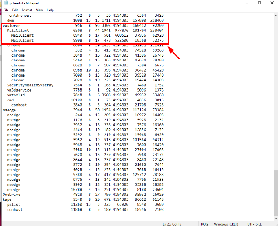Click chrome row with PID 332

(87, 50)
